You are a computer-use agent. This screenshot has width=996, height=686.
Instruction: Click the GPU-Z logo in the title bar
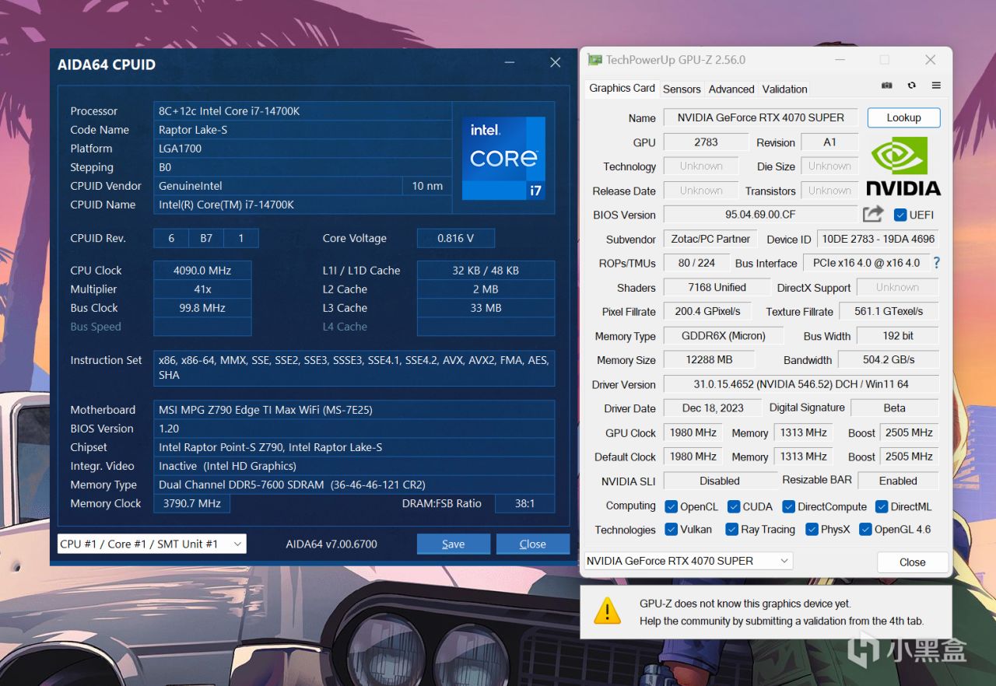[x=594, y=58]
